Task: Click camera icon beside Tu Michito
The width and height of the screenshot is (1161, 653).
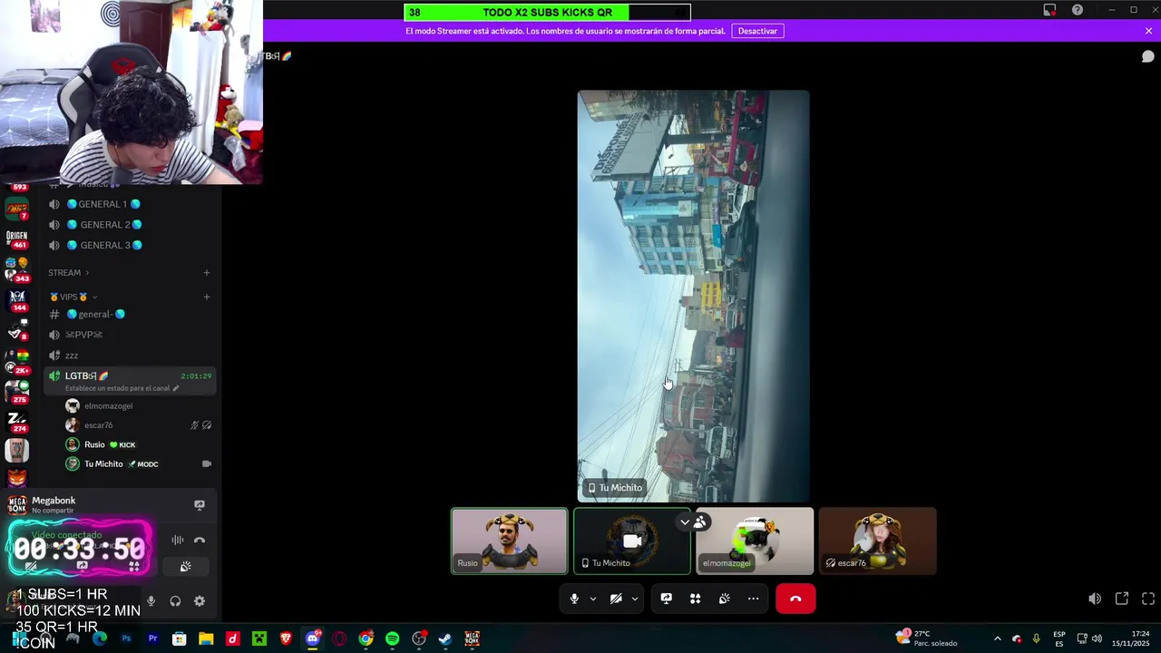Action: click(207, 464)
